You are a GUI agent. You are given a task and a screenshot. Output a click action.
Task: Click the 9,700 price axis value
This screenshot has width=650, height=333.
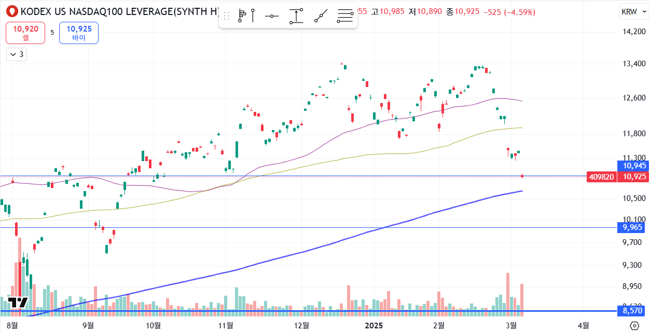pyautogui.click(x=633, y=242)
